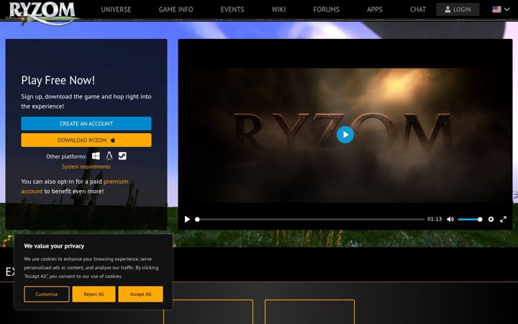Click the LOGIN button
Viewport: 518px width, 324px height.
(458, 9)
